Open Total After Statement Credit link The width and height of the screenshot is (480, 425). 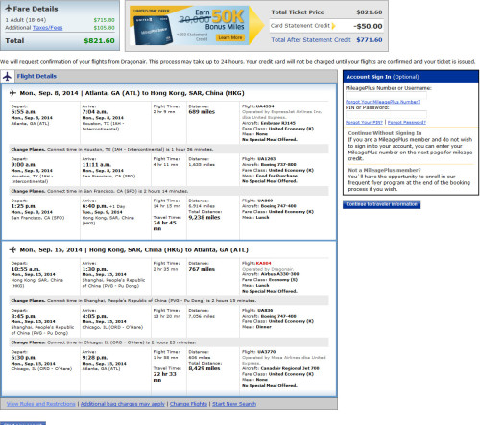point(311,40)
